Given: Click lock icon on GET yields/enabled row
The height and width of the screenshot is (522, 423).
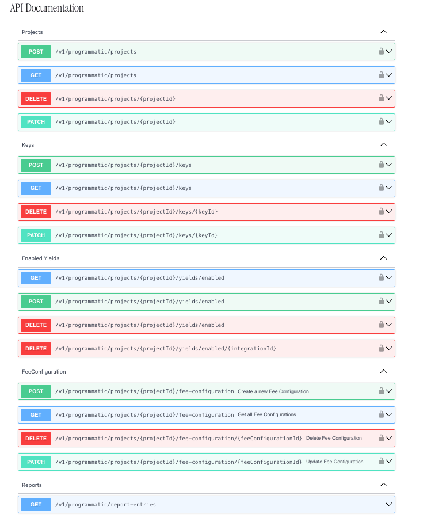Looking at the screenshot, I should click(x=381, y=277).
